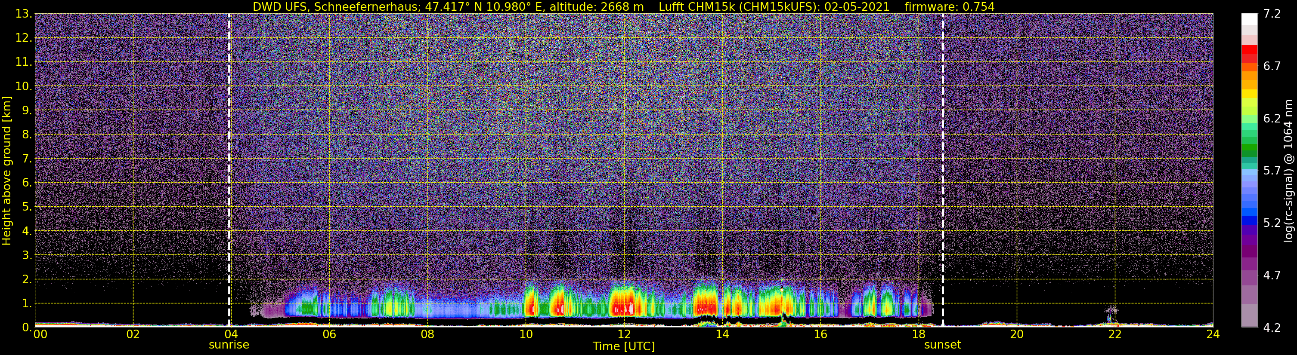Click the x-axis tick label '06'
The width and height of the screenshot is (1297, 355).
[329, 334]
